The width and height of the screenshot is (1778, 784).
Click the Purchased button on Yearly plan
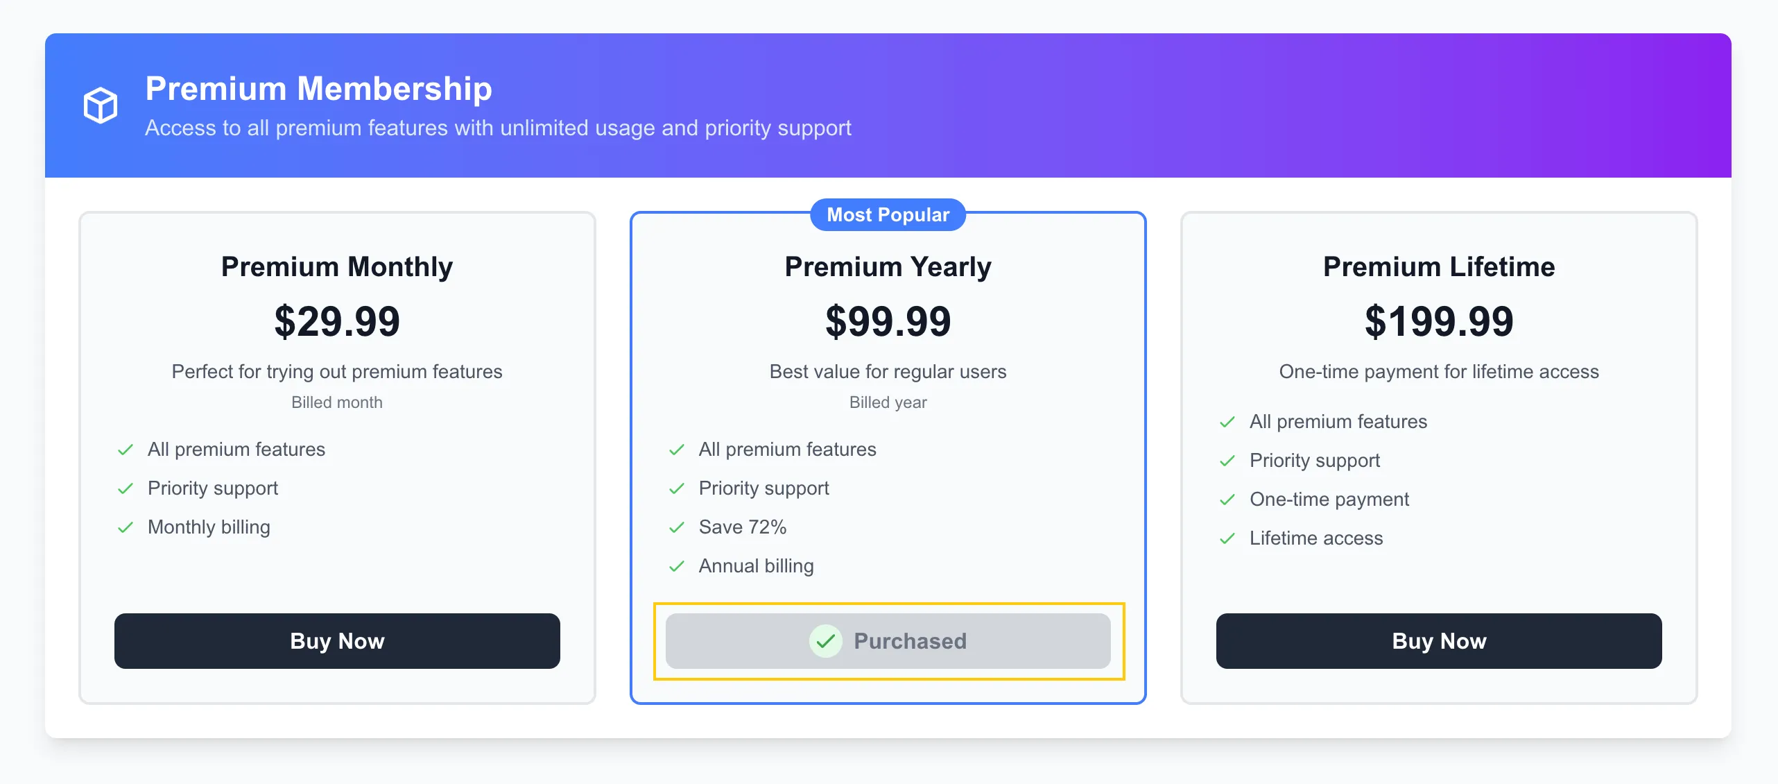click(888, 641)
